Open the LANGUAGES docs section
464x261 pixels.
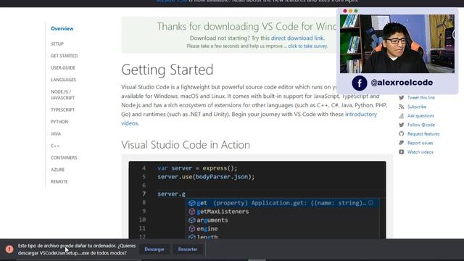pyautogui.click(x=63, y=80)
